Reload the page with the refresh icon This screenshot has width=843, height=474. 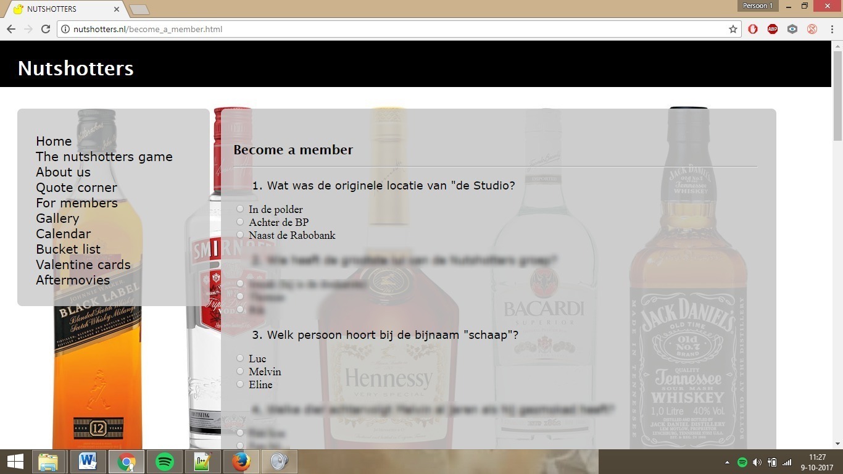point(46,29)
